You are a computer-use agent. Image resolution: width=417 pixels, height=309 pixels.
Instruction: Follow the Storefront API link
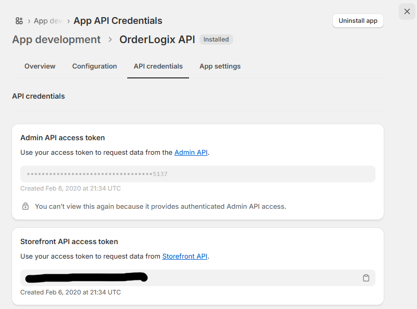click(185, 256)
